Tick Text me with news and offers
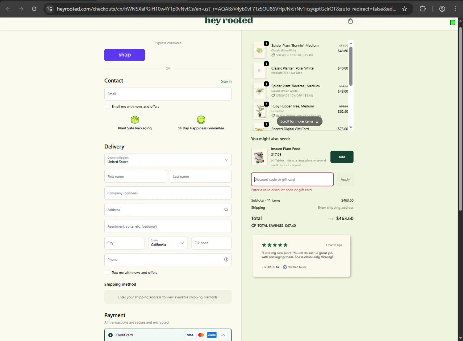Screen dimensions: 463x341 coord(107,273)
